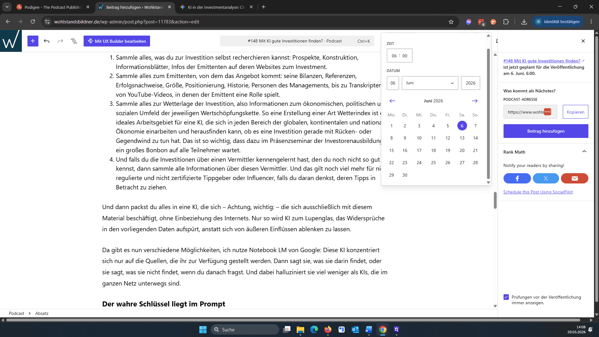Click the Beitrag hinzufügen button
The width and height of the screenshot is (599, 337).
point(546,131)
